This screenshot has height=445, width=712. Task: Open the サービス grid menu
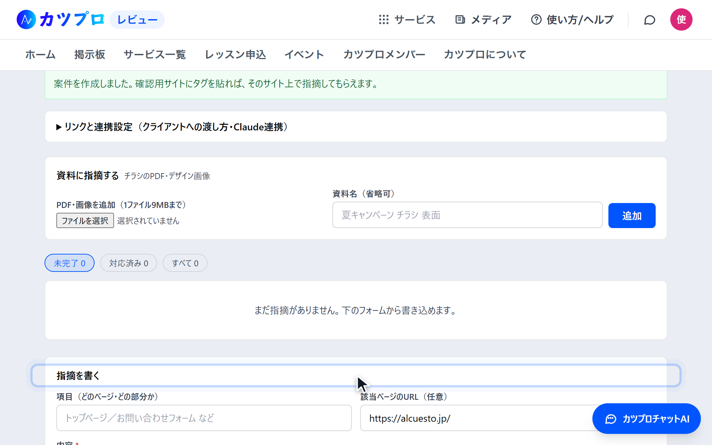coord(407,20)
